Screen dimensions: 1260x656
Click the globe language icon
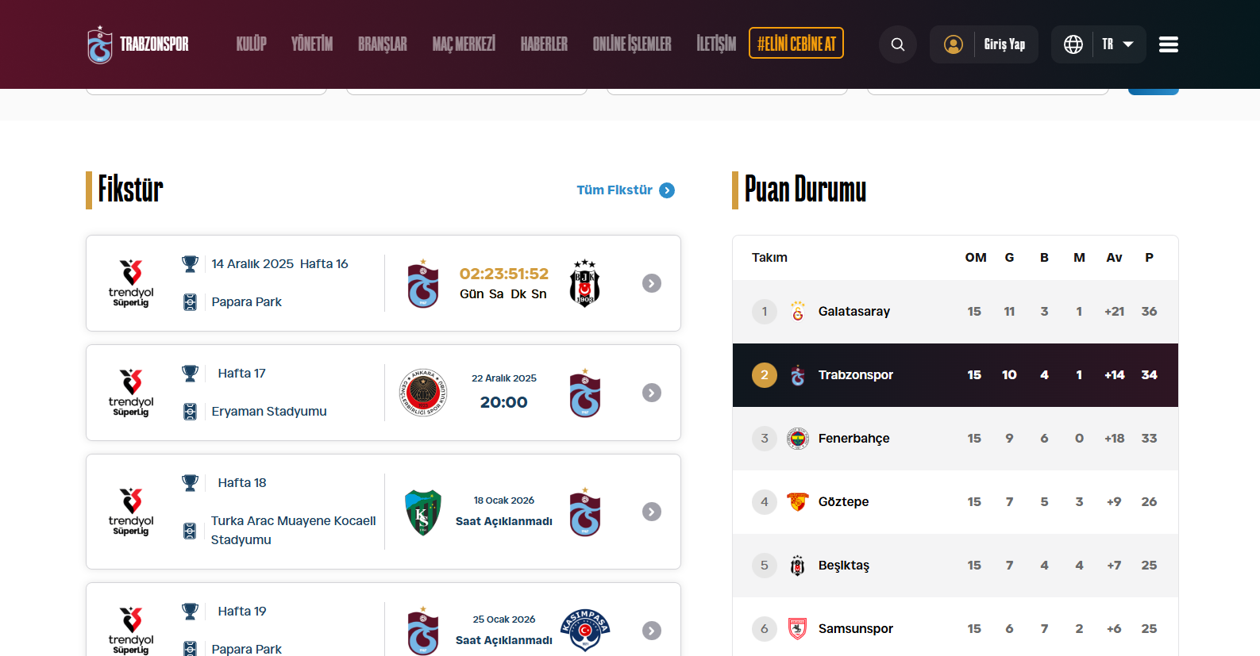(1073, 44)
